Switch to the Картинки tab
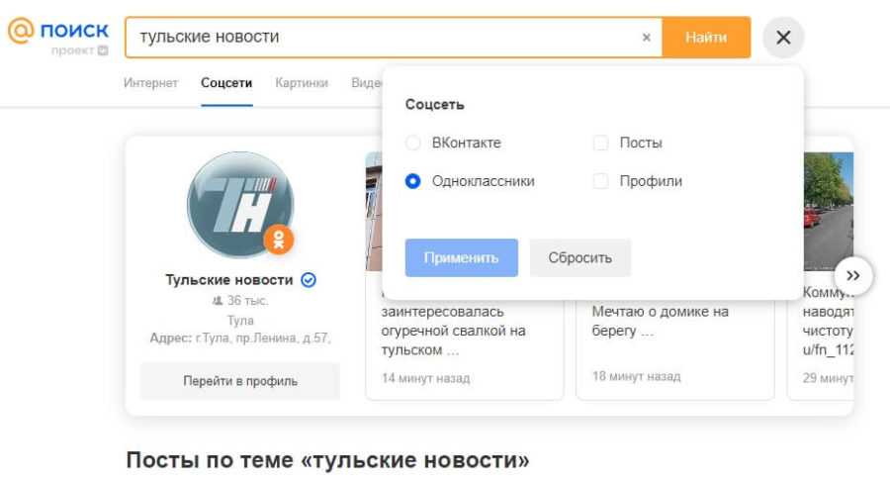890x485 pixels. pyautogui.click(x=302, y=83)
